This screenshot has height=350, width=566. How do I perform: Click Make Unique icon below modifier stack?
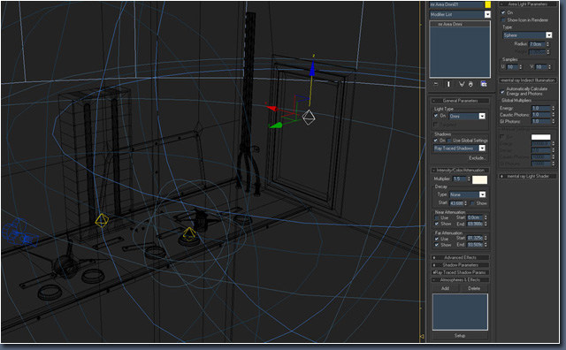coord(462,84)
